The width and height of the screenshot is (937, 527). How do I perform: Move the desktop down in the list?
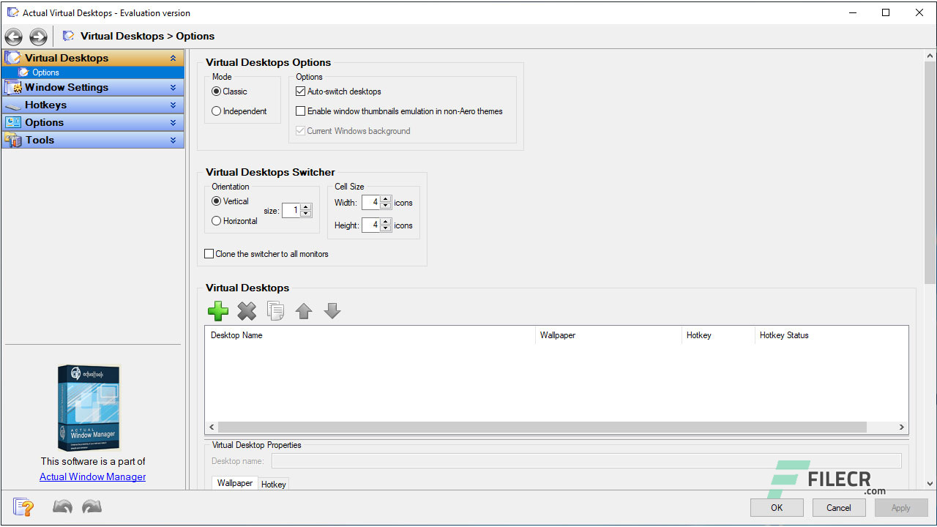click(x=332, y=311)
